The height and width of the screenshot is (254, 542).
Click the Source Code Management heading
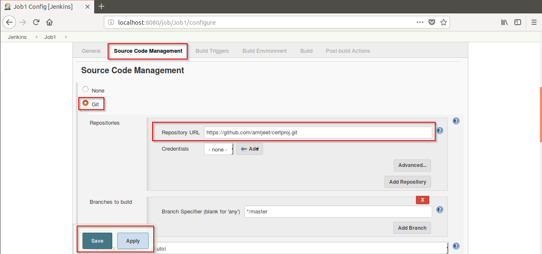[x=133, y=70]
